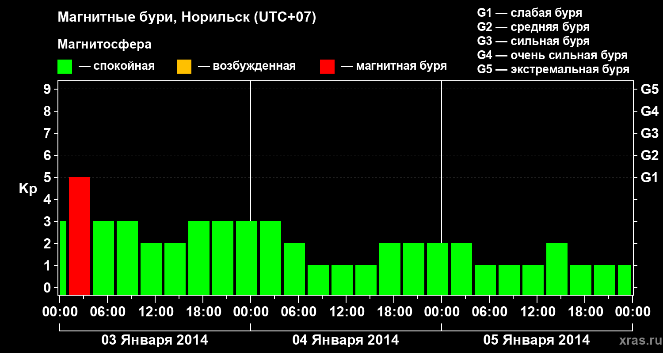
Task: Click the green 'спокойная' legend swatch
Action: (x=65, y=67)
